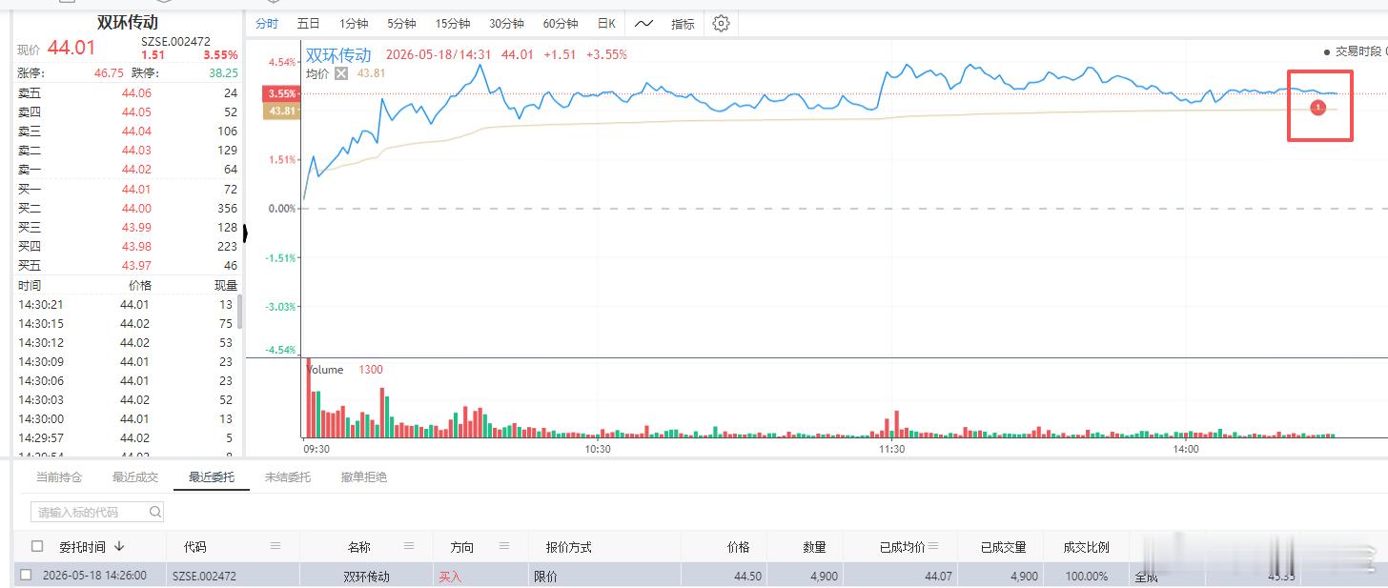Select the 5分钟 chart interval
Screen dimensions: 1388x588
pyautogui.click(x=401, y=24)
